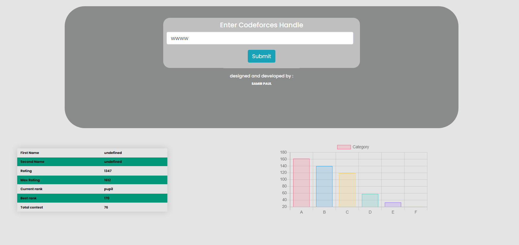Click the x-axis label A
519x245 pixels.
point(301,212)
